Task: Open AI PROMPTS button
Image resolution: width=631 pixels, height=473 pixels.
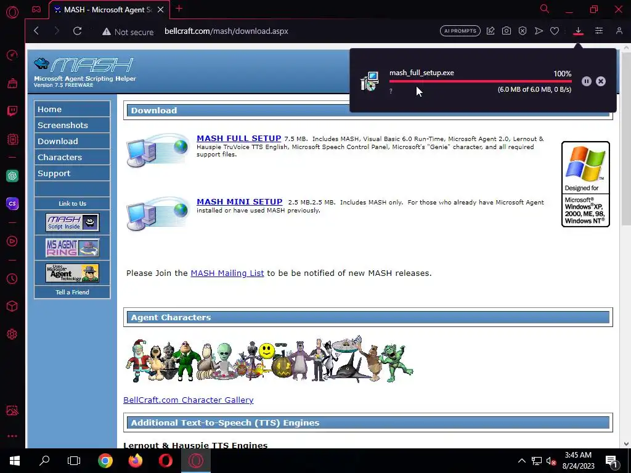Action: coord(460,31)
